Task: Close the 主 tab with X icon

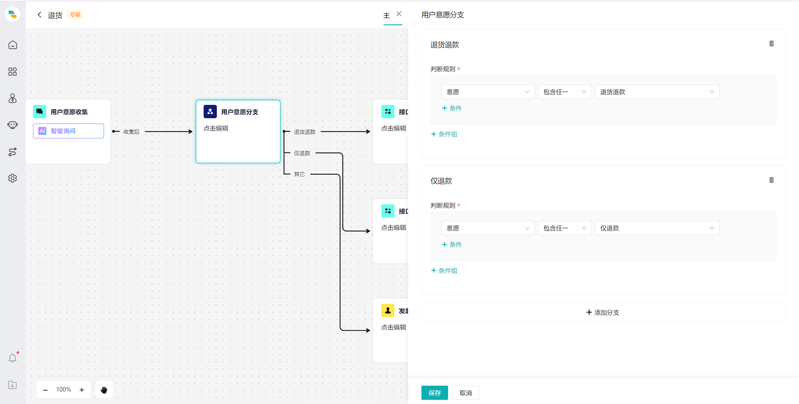Action: [399, 14]
